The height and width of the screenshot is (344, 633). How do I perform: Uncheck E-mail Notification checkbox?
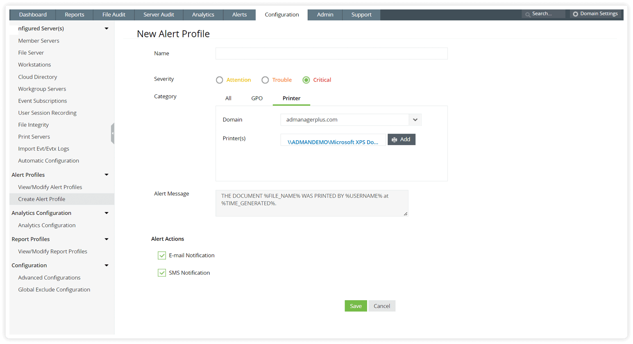tap(162, 255)
